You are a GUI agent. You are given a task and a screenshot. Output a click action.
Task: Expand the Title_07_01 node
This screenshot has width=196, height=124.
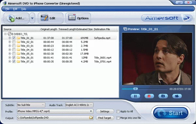click(x=9, y=61)
